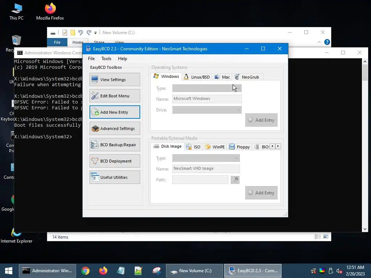Click the network tray icon
371x278 pixels.
pyautogui.click(x=313, y=271)
